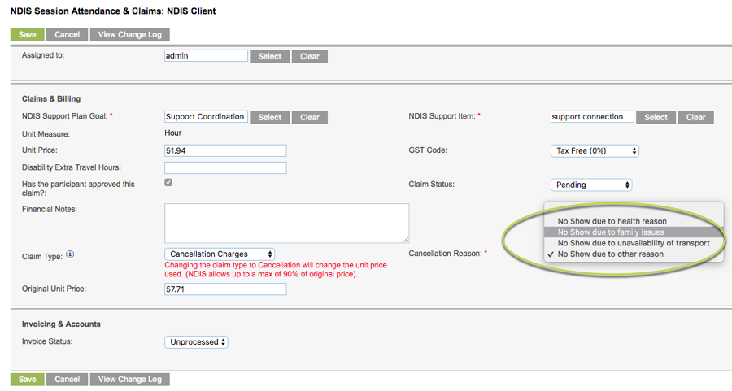Screen dimensions: 732x391
Task: Click Clear for NDIS Support Plan Goal
Action: (310, 118)
